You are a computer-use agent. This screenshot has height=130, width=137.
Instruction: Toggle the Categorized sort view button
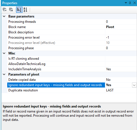pos(19,10)
